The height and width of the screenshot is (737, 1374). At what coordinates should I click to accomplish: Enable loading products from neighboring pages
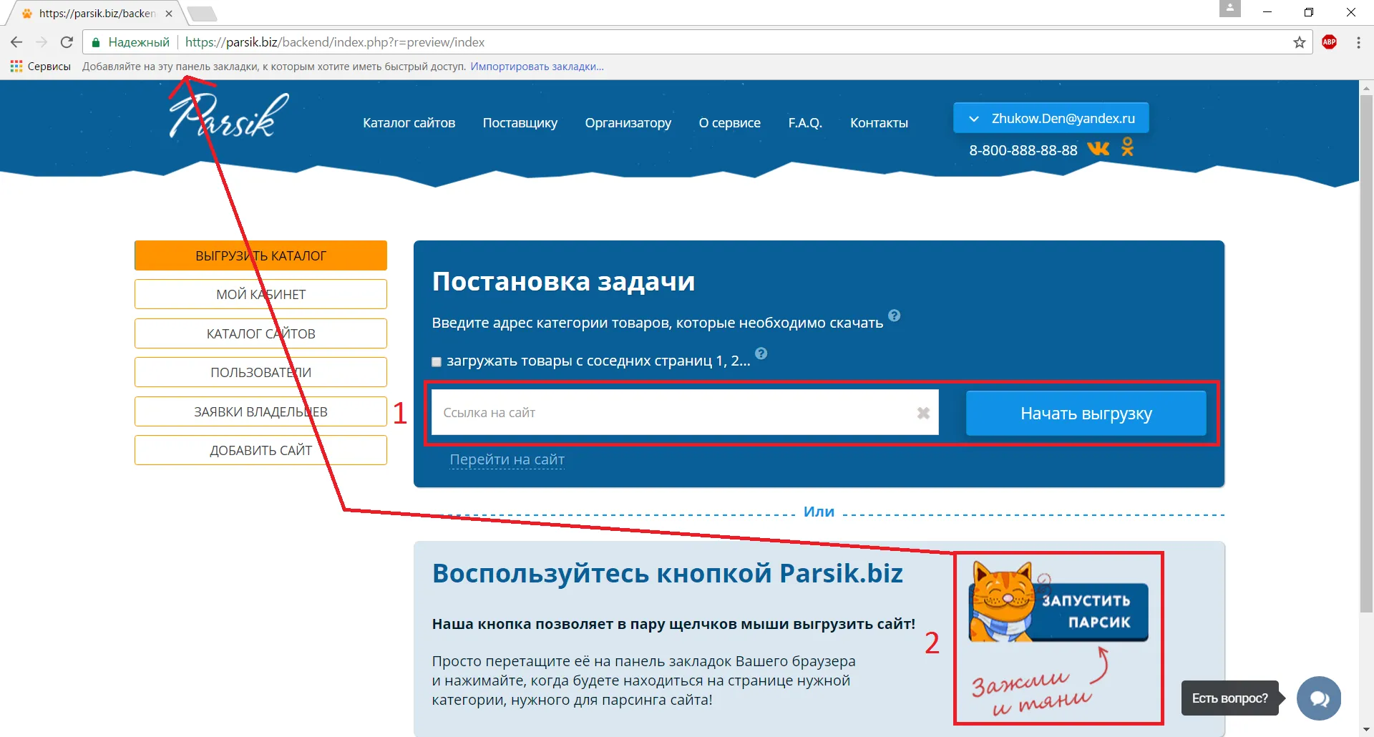tap(437, 362)
